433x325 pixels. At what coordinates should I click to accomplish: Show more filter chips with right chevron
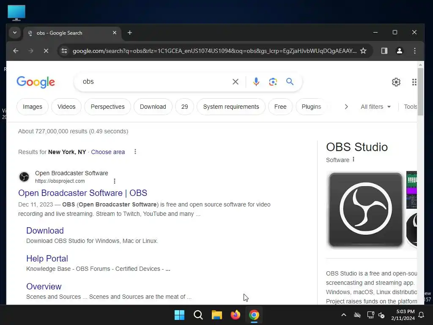pyautogui.click(x=346, y=107)
